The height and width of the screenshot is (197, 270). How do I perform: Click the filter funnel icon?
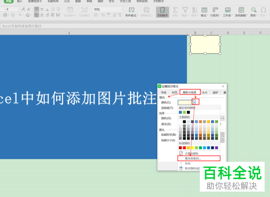pos(185,10)
